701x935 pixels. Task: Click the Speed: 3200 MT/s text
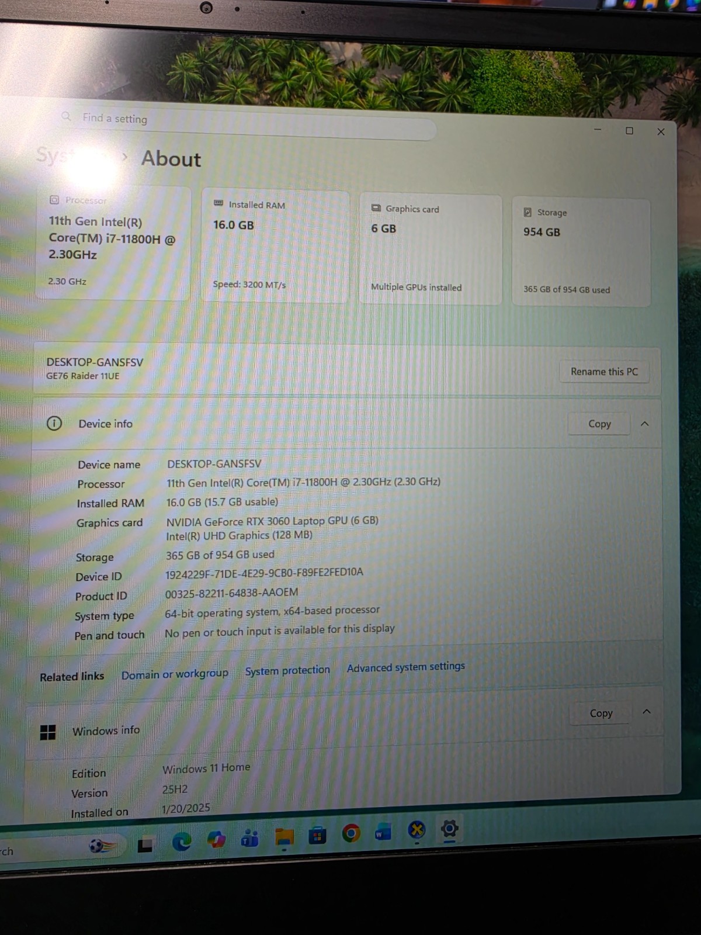point(249,285)
